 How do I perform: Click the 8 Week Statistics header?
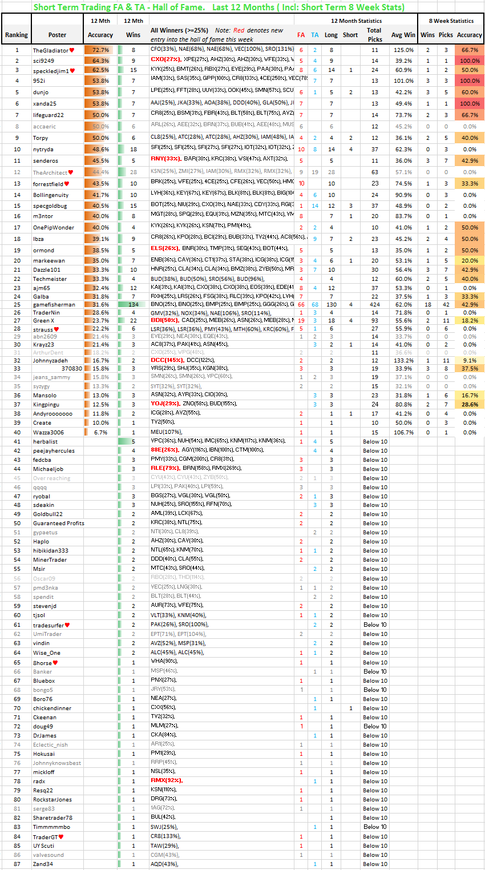(x=451, y=21)
